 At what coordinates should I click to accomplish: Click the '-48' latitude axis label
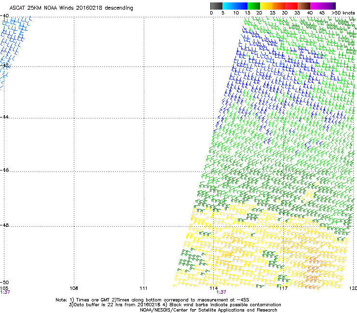4,225
